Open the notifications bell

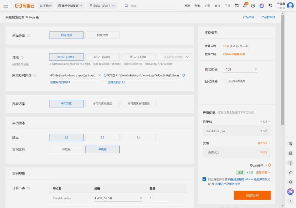pos(245,6)
